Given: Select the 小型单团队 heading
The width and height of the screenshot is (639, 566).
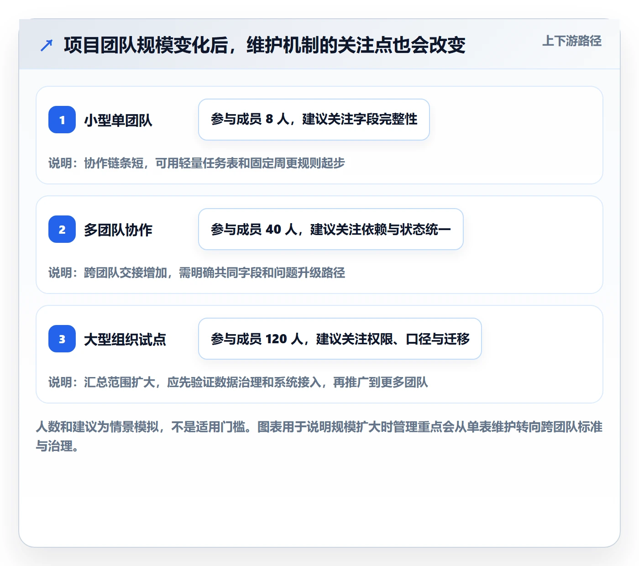Looking at the screenshot, I should click(118, 120).
